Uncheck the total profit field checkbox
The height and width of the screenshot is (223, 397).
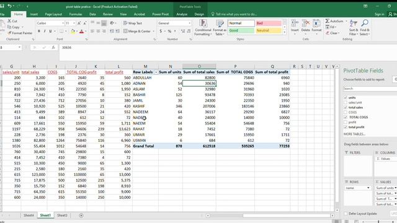(346, 127)
